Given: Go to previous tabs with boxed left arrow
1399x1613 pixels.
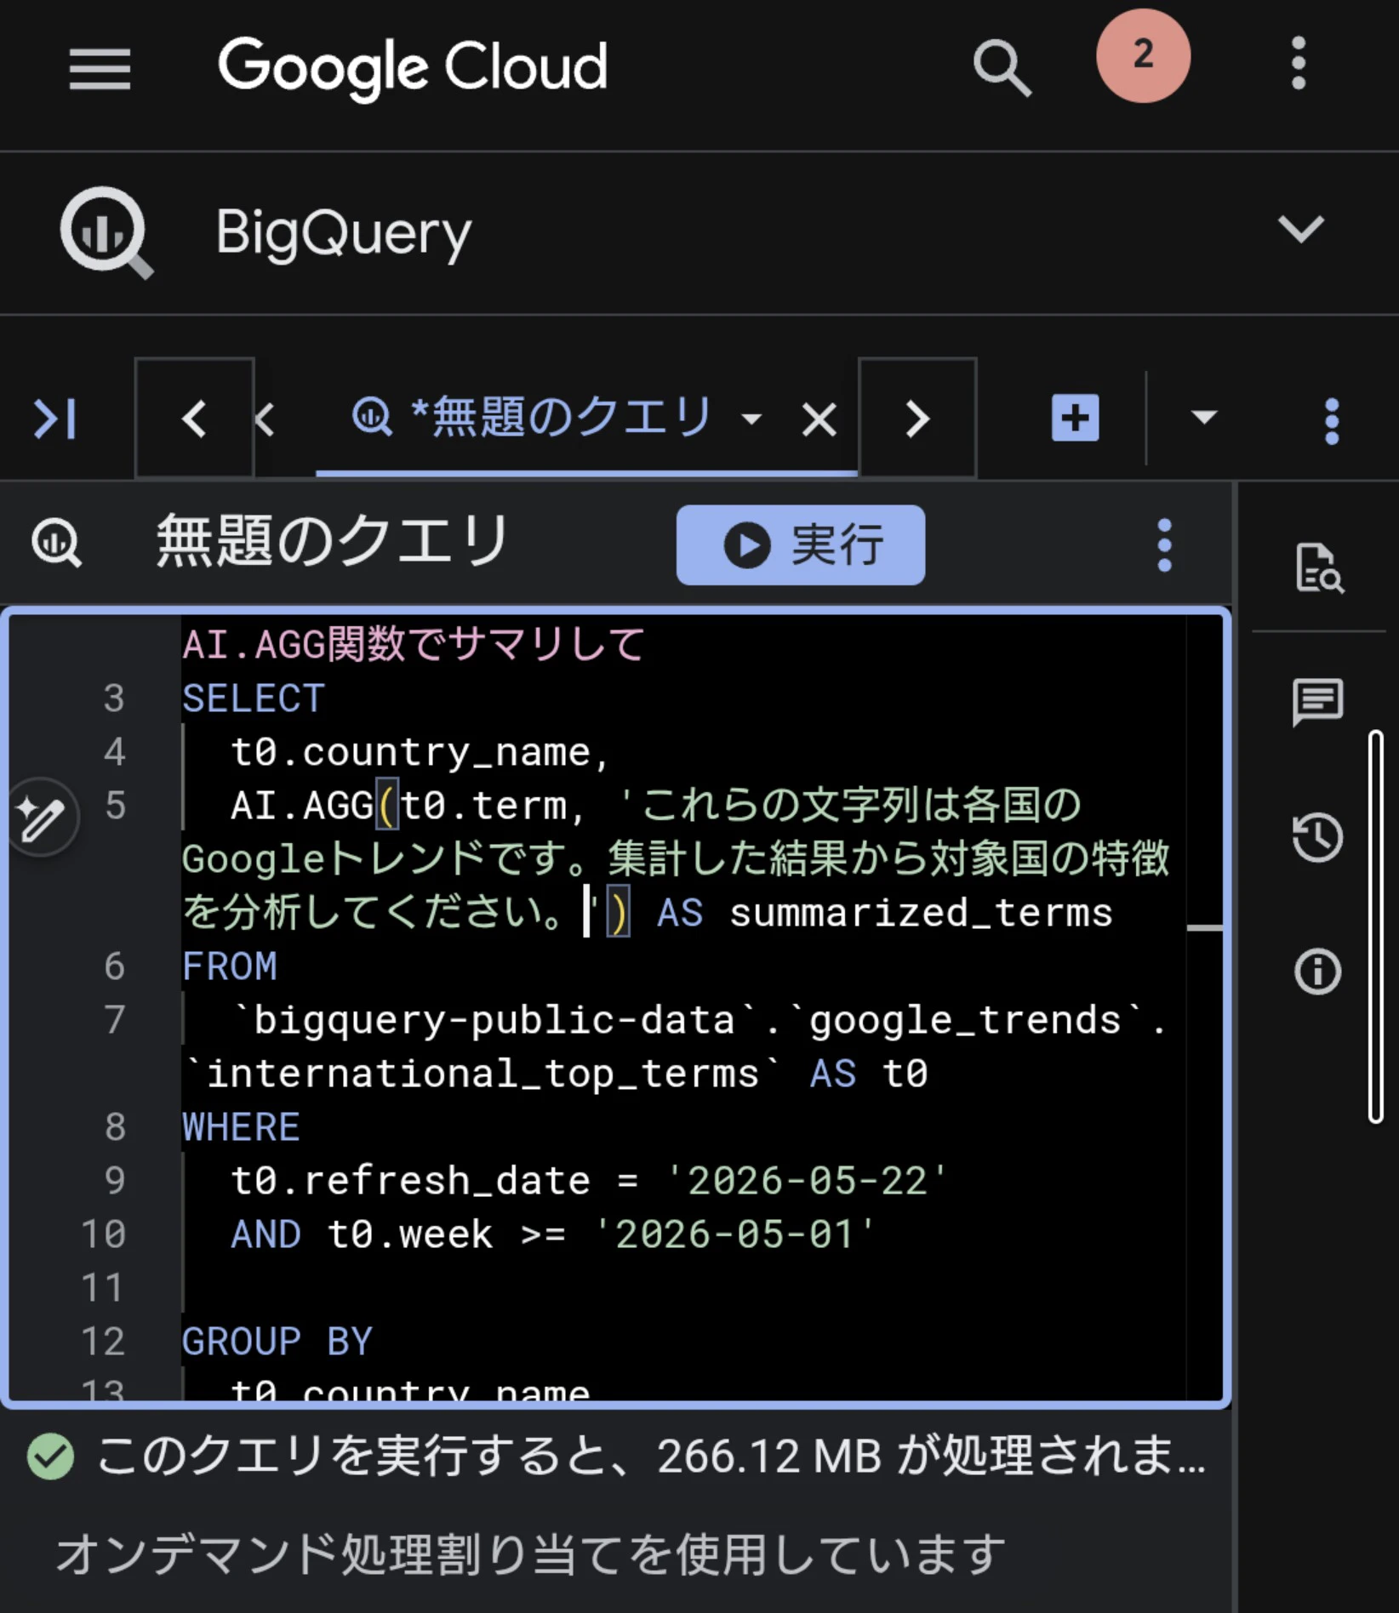Looking at the screenshot, I should click(x=195, y=418).
